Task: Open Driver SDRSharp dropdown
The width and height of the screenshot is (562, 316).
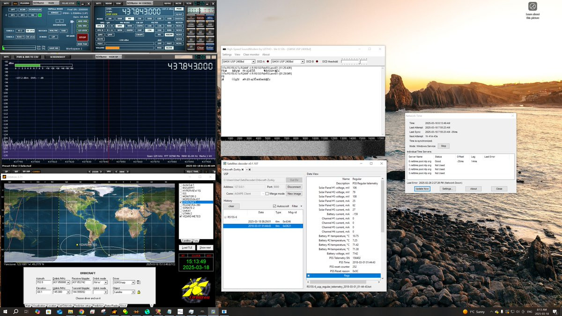Action: (x=133, y=282)
